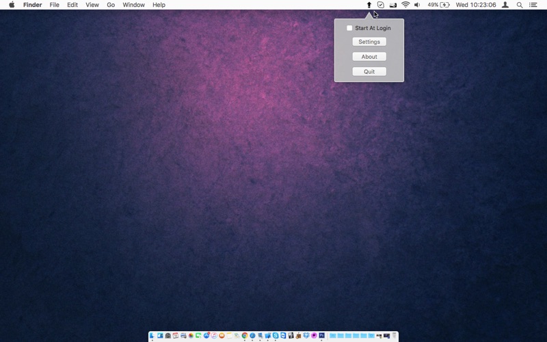
Task: Open the checkmark status icon in menu bar
Action: pos(381,5)
